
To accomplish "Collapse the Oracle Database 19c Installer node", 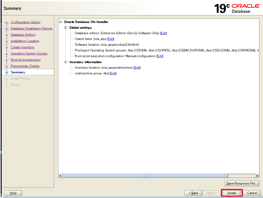I will 60,22.
